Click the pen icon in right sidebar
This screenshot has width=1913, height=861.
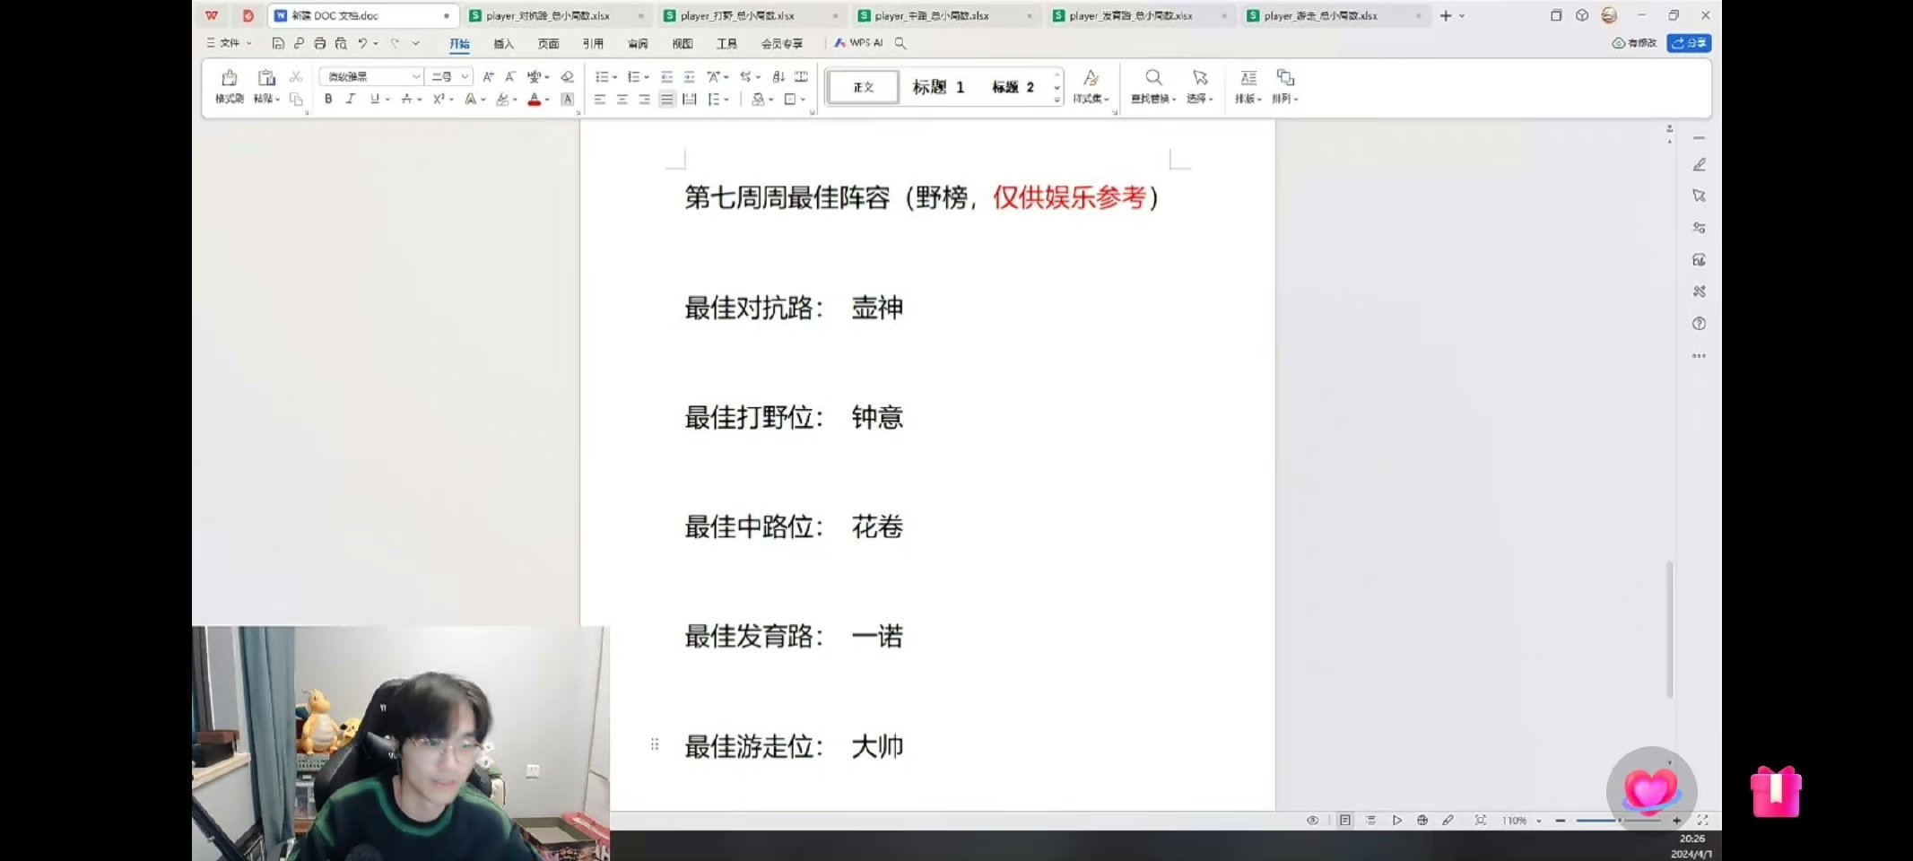coord(1699,165)
